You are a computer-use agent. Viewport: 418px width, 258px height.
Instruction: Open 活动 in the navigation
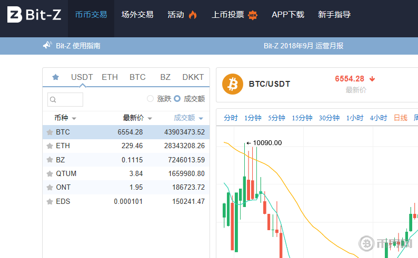tap(176, 15)
